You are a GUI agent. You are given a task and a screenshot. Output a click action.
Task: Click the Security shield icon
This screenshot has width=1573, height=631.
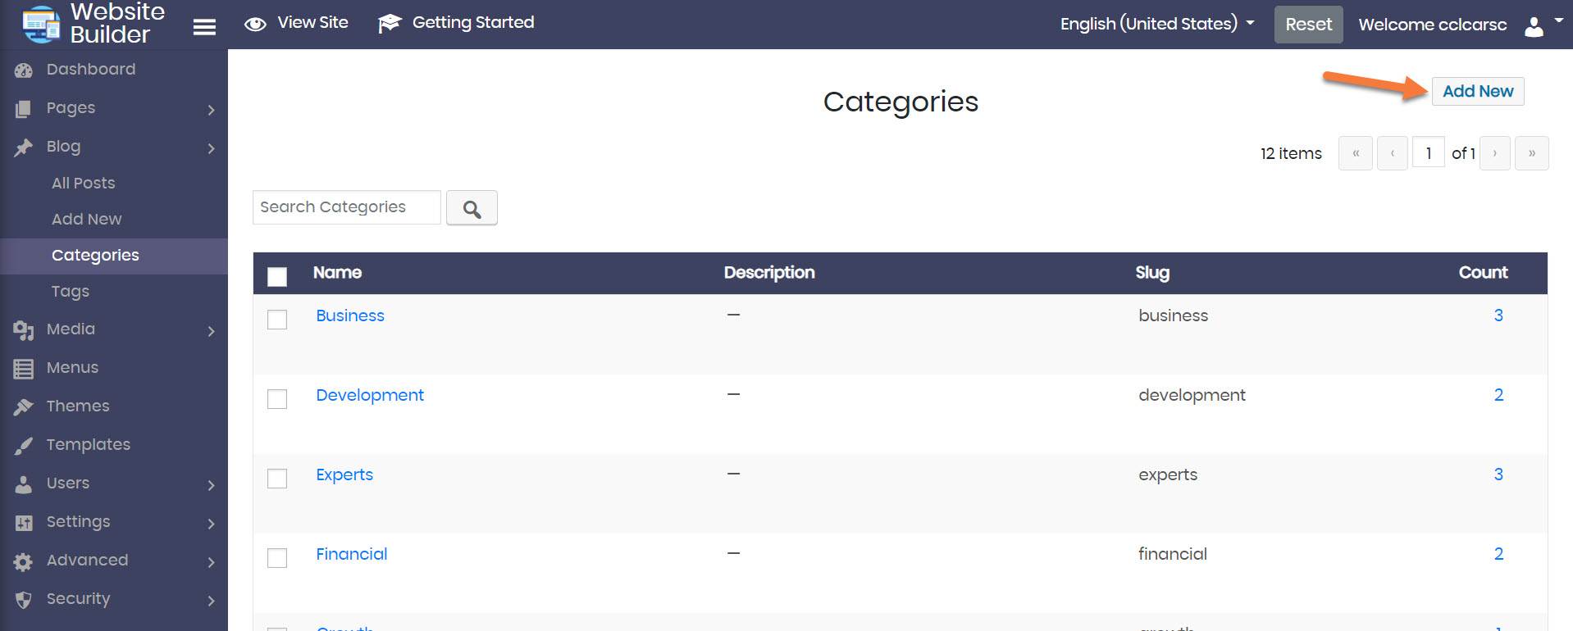[x=24, y=600]
